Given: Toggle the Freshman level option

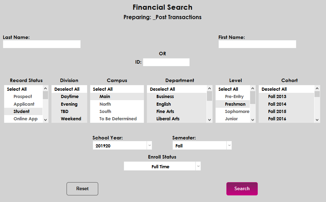Looking at the screenshot, I should pyautogui.click(x=235, y=104).
